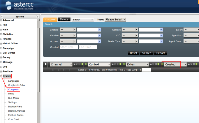Click green arrow left of Context column
The width and height of the screenshot is (199, 123).
click(x=86, y=64)
